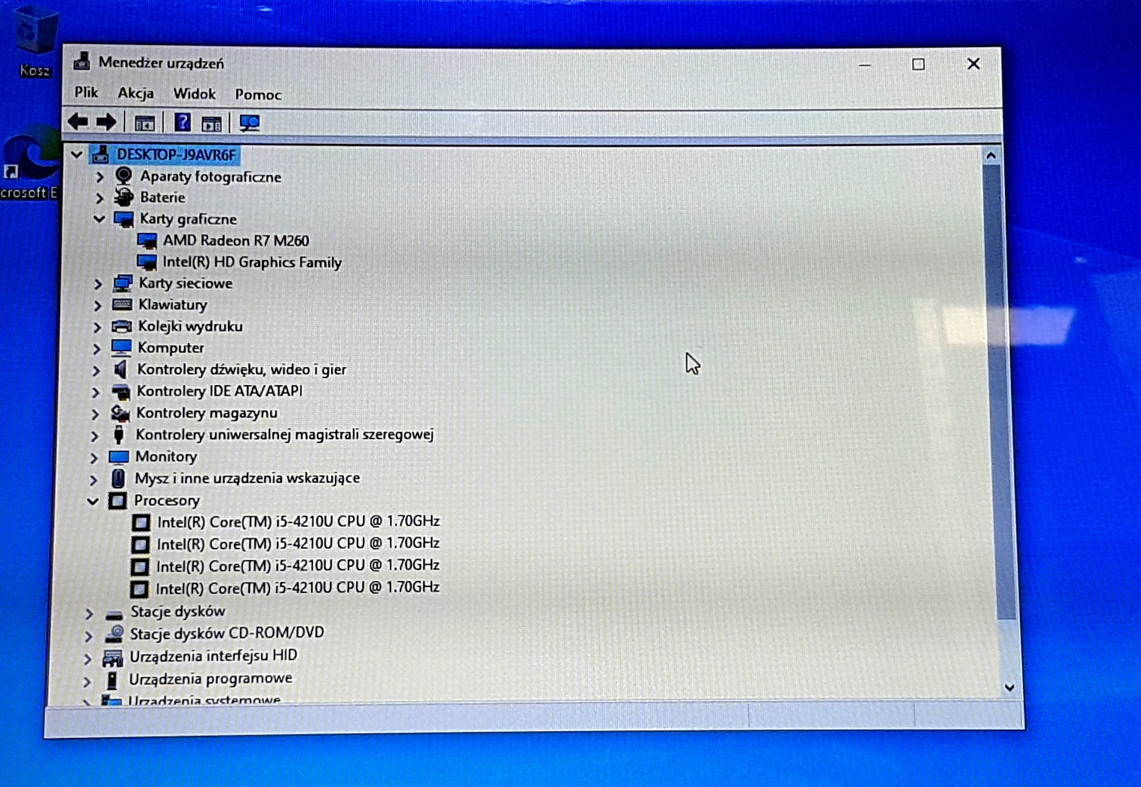The image size is (1141, 787).
Task: Select the last i5-4210U CPU entry
Action: (297, 588)
